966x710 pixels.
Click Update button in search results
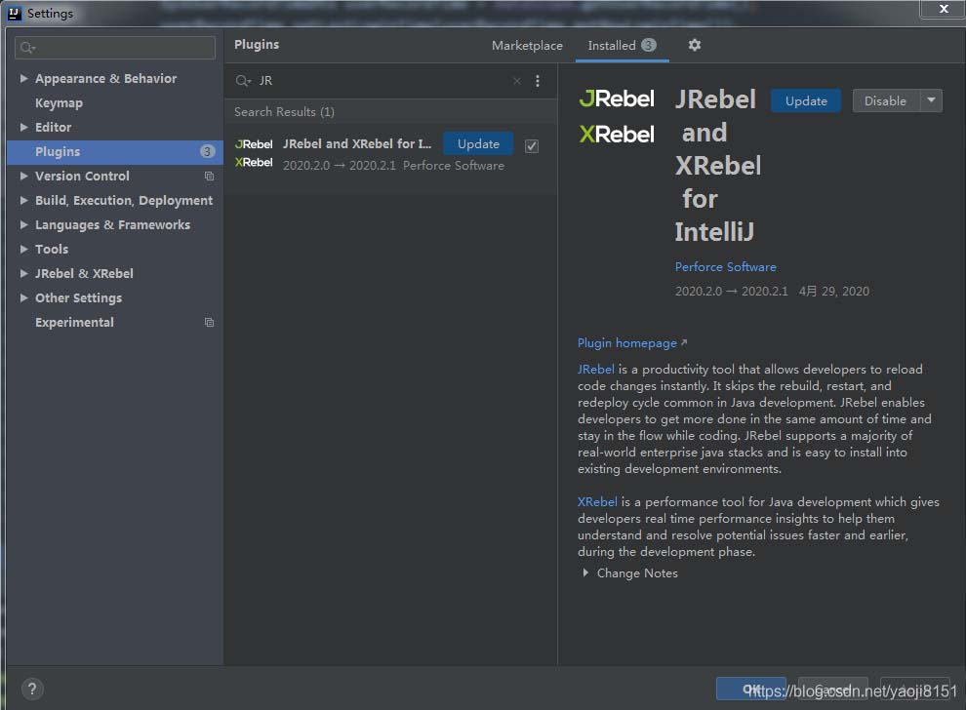click(478, 143)
